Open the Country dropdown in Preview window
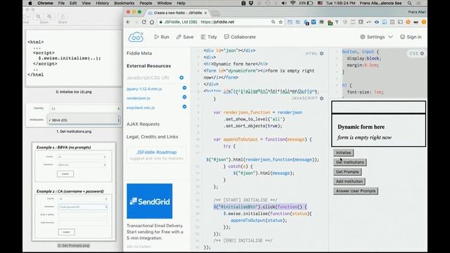This screenshot has width=450, height=253. pos(85,108)
